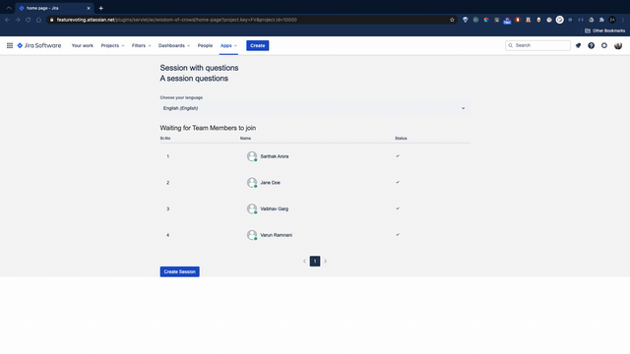Expand the Apps dropdown menu
Image resolution: width=630 pixels, height=354 pixels.
(x=228, y=46)
